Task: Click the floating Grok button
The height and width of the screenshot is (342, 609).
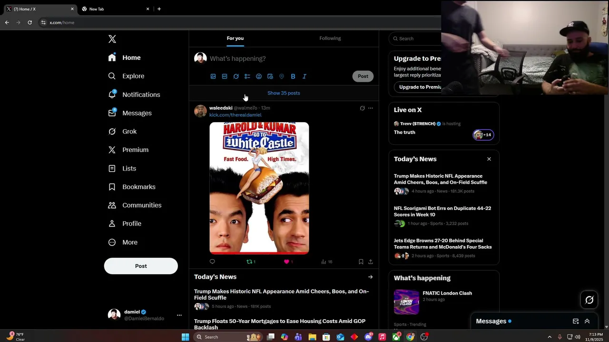Action: (589, 300)
